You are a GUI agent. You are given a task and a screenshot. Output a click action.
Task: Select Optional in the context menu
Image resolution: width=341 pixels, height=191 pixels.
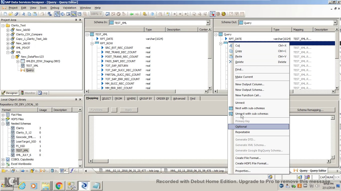pos(258,127)
